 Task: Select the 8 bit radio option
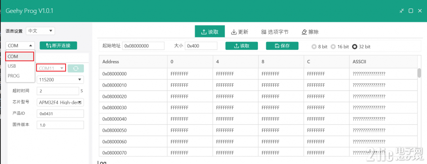pyautogui.click(x=319, y=47)
